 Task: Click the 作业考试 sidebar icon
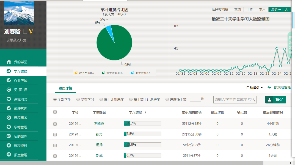click(x=9, y=81)
